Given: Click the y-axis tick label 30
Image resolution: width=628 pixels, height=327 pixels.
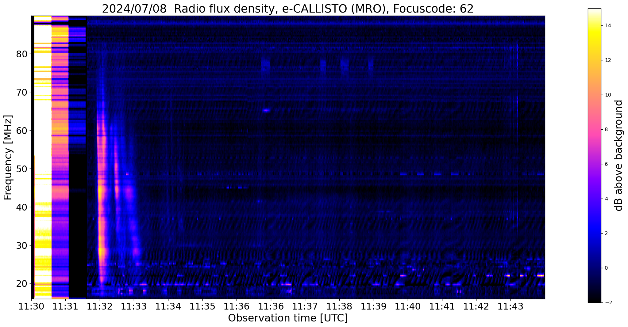Looking at the screenshot, I should (x=22, y=245).
